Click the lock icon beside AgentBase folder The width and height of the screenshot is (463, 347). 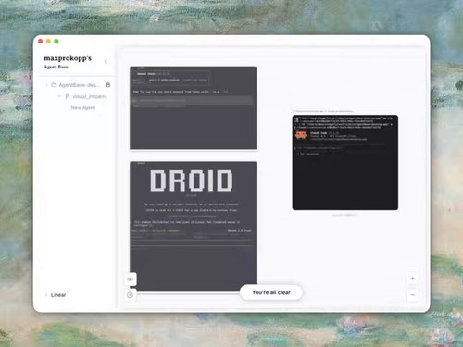(108, 85)
